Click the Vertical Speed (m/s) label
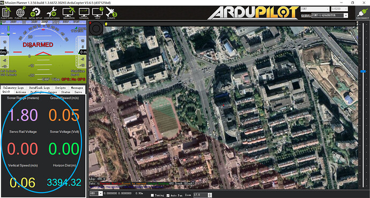The height and width of the screenshot is (198, 370). (23, 165)
